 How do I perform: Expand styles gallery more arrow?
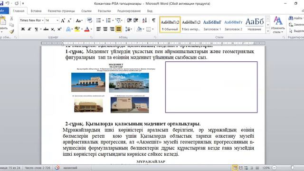click(268, 31)
